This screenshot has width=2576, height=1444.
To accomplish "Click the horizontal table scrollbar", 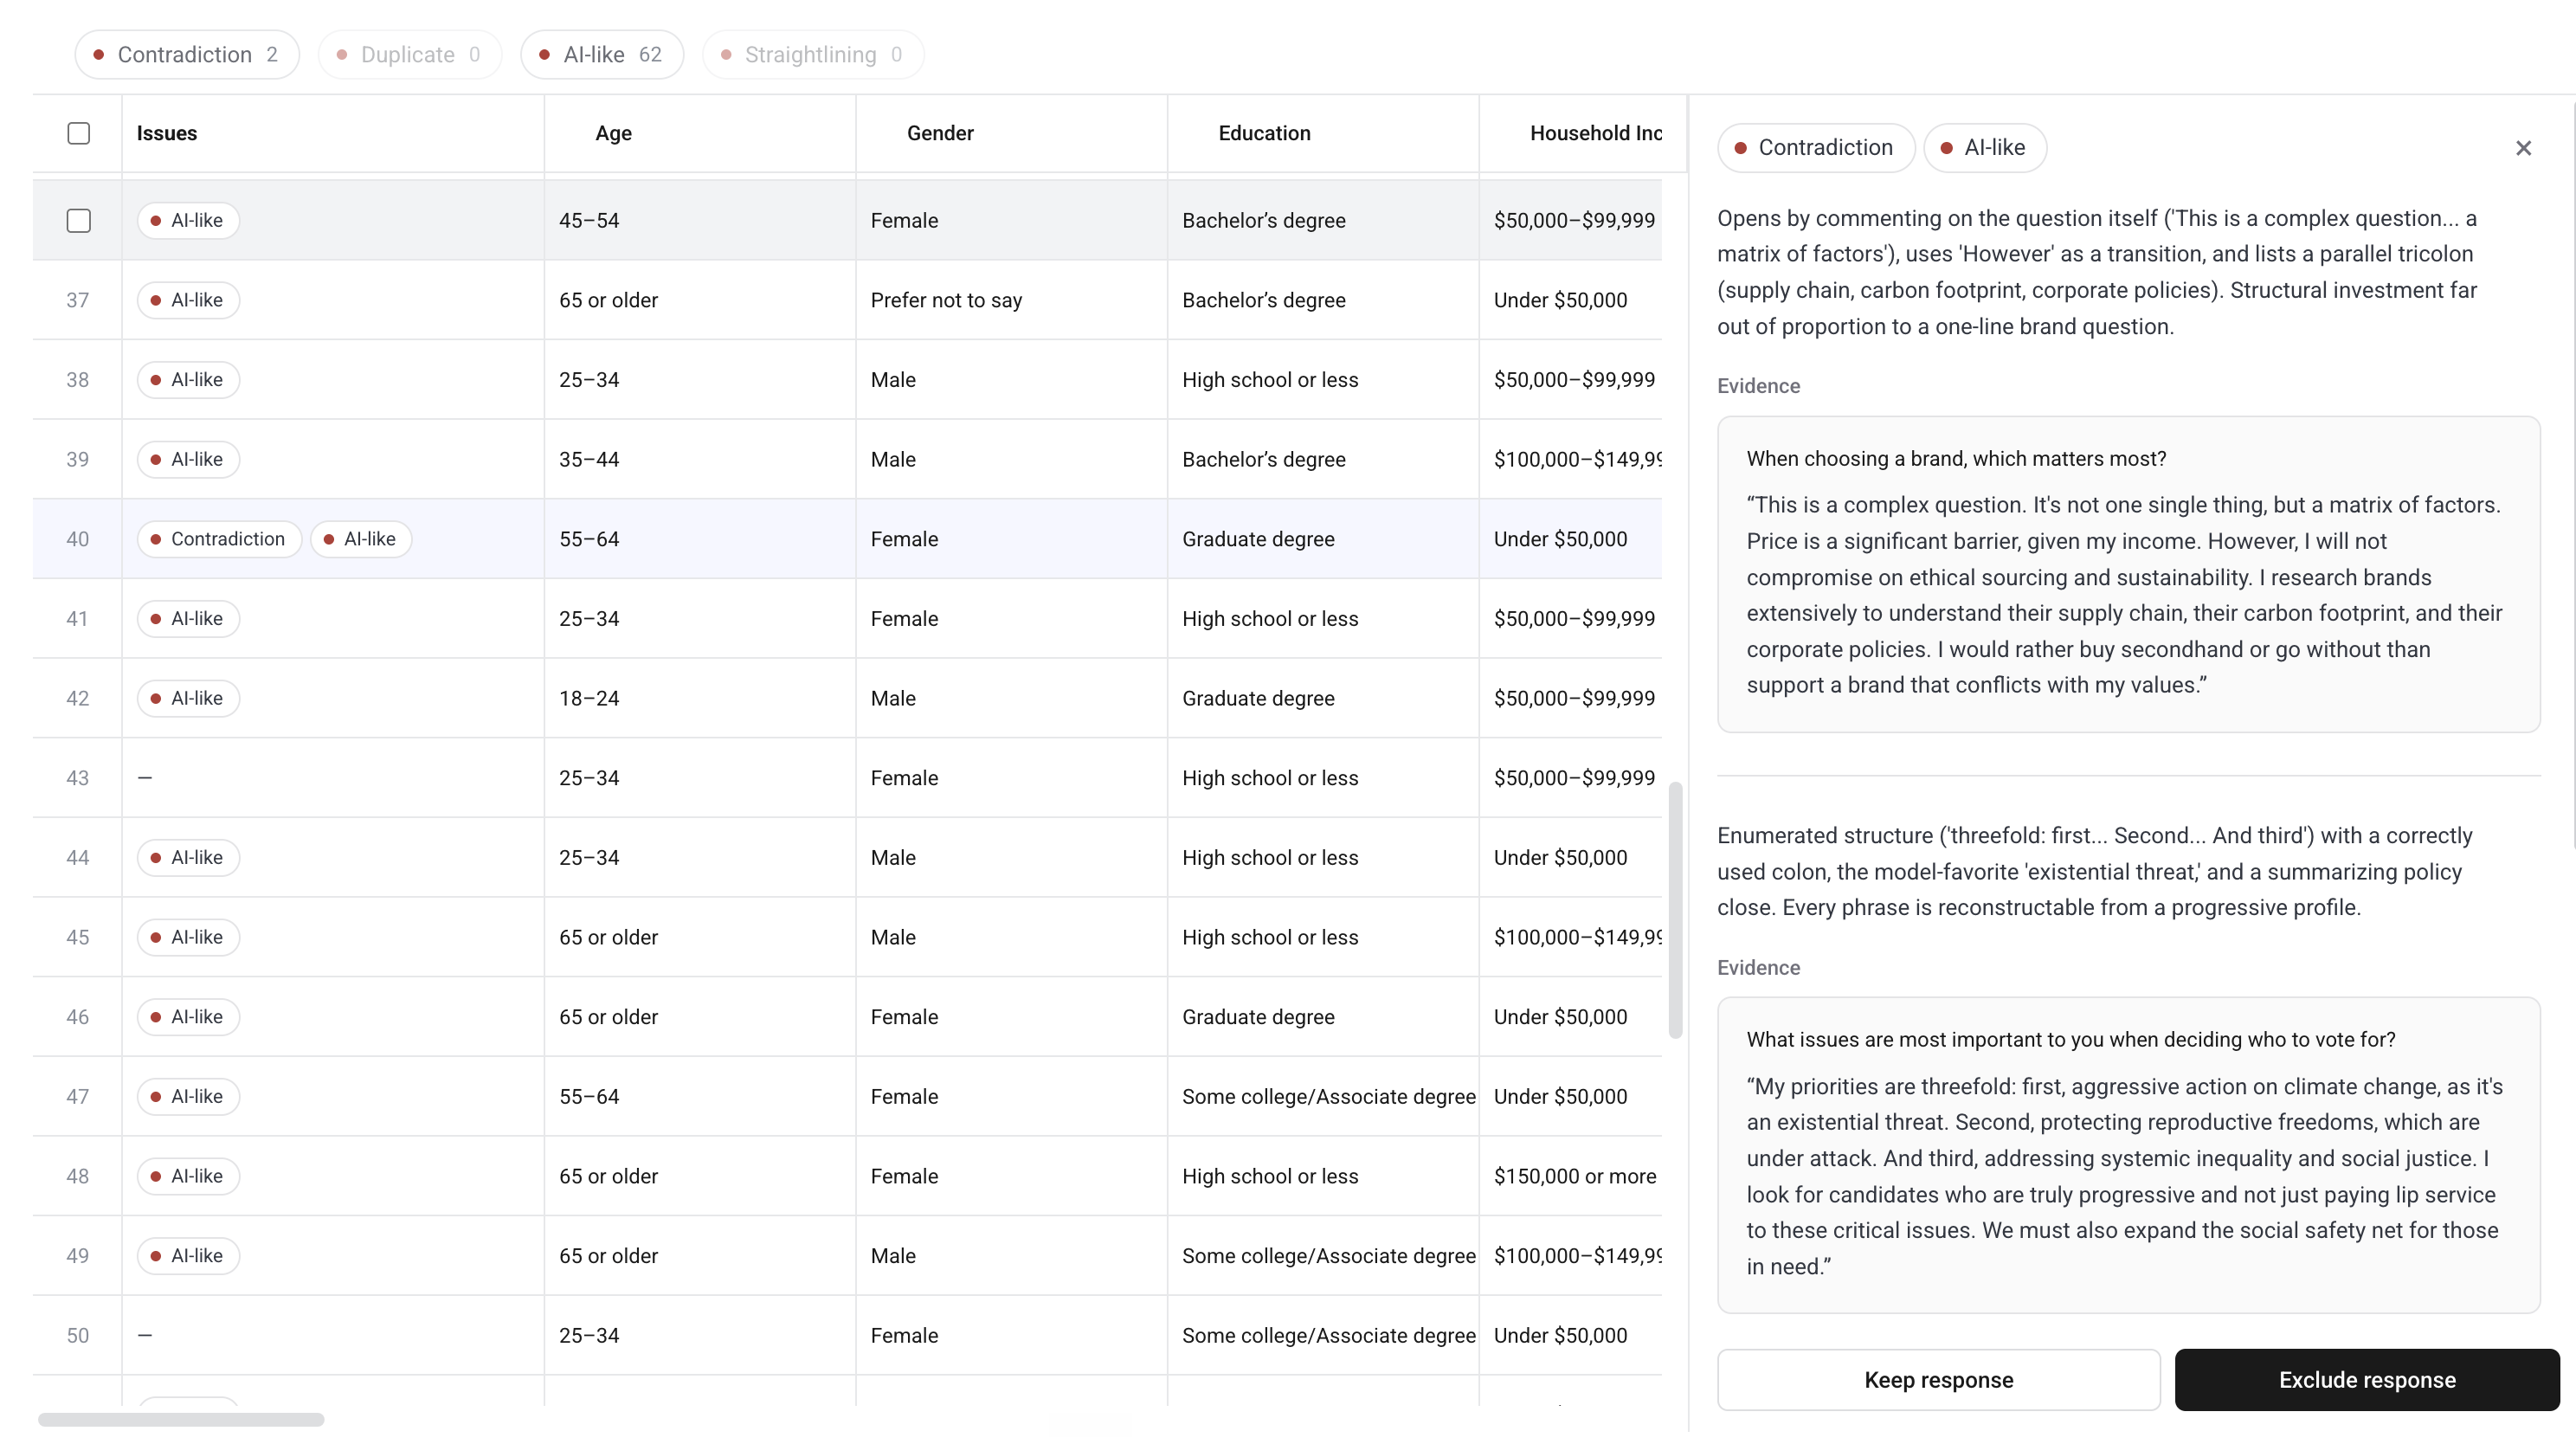I will (181, 1419).
